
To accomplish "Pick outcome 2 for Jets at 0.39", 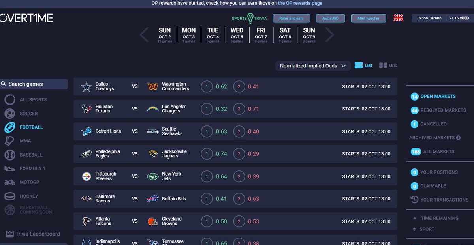I will click(x=239, y=176).
